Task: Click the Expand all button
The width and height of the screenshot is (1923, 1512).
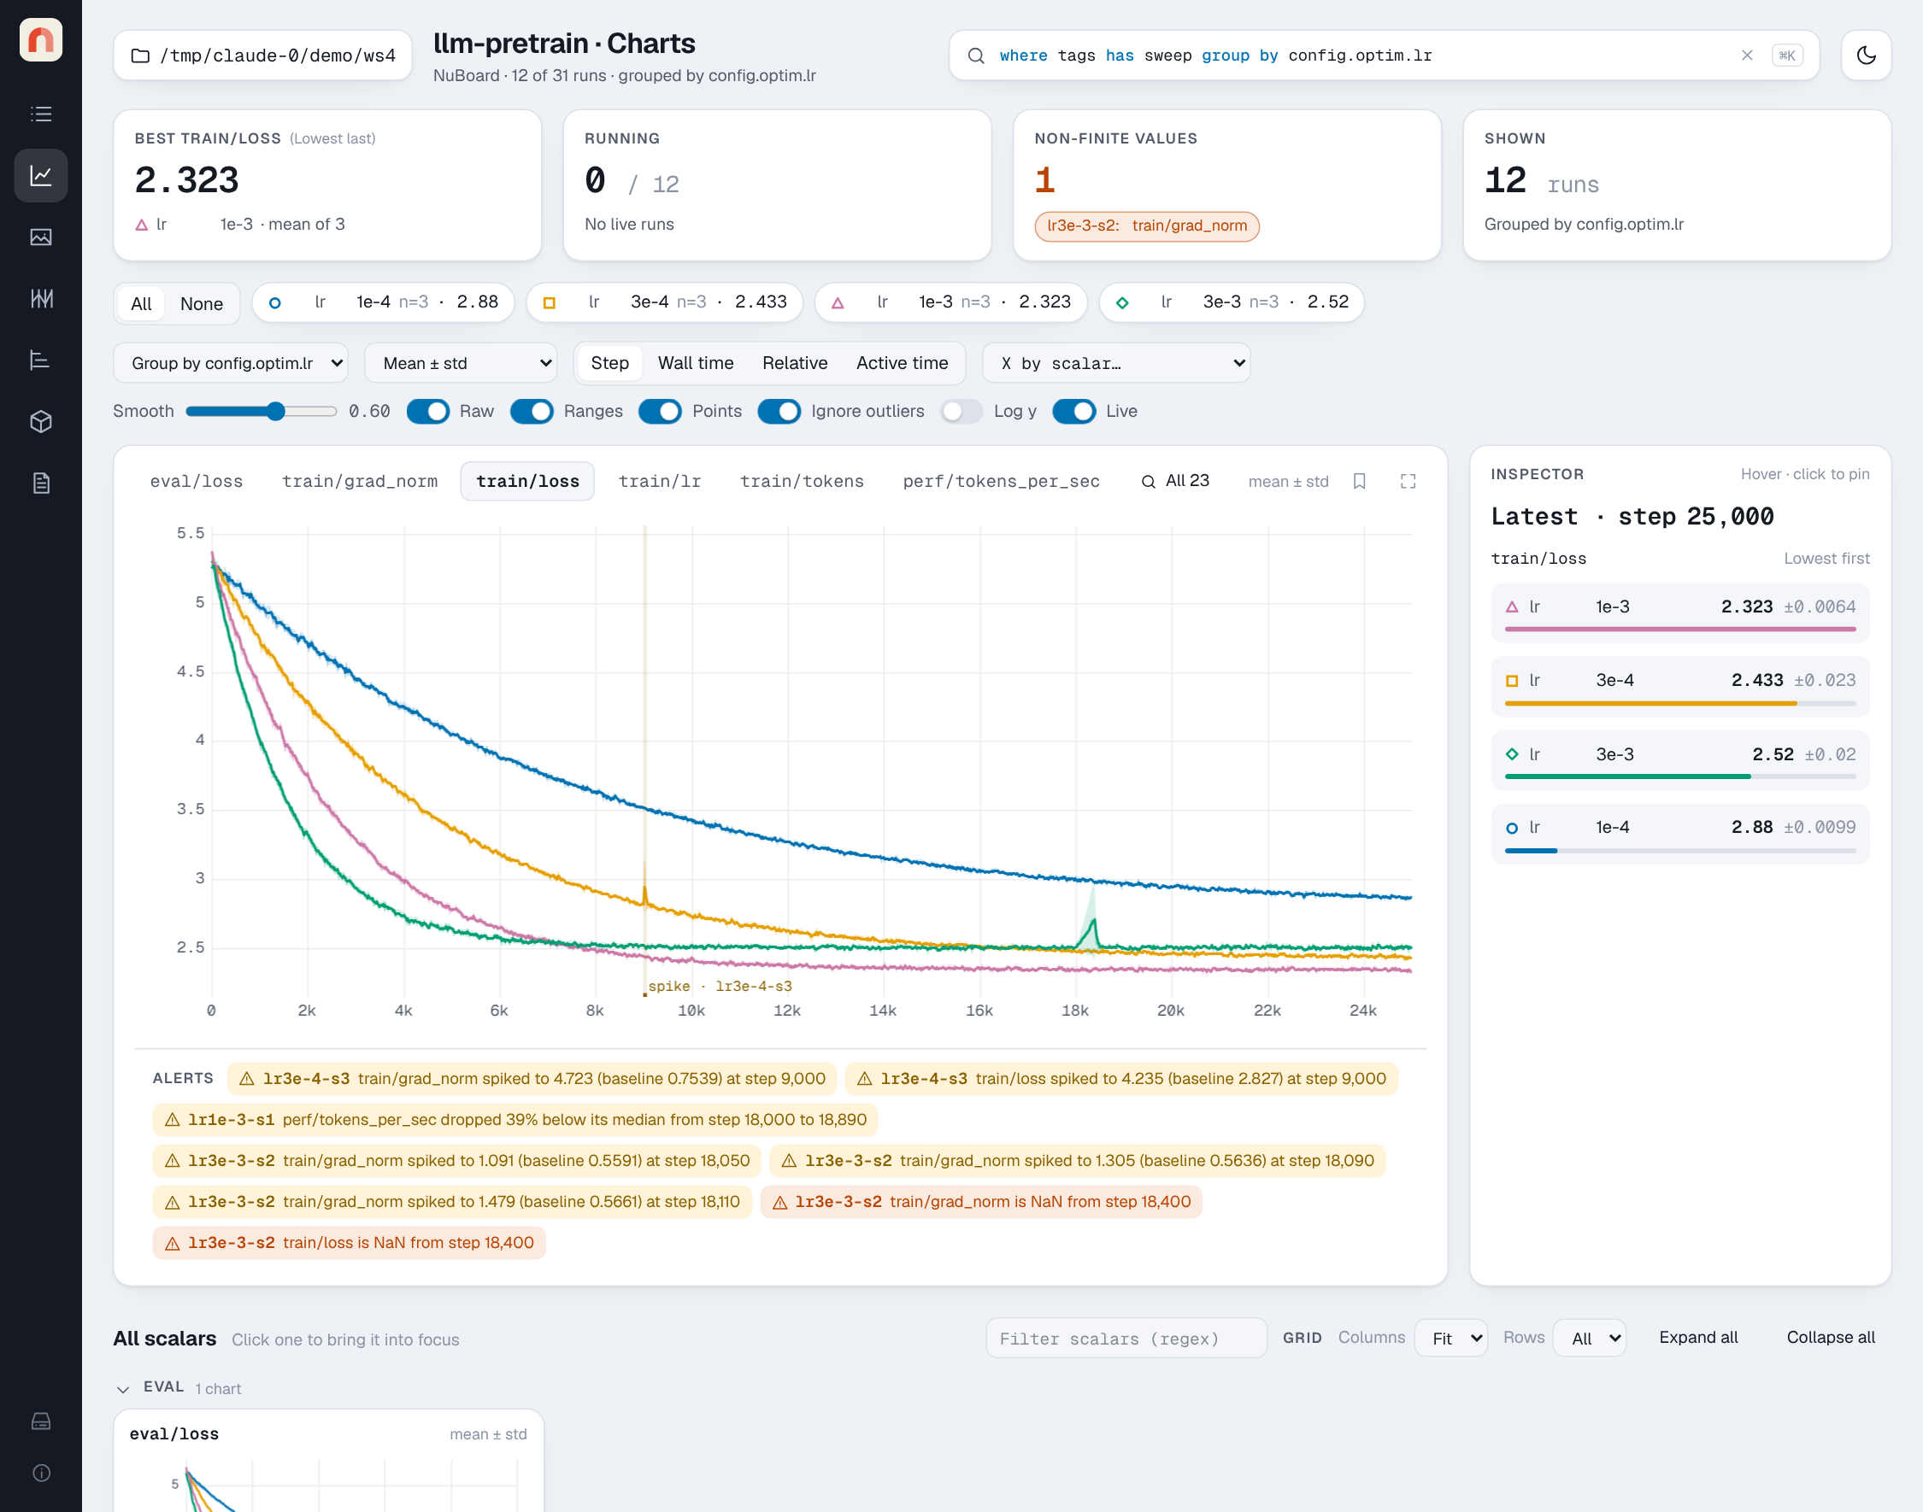Action: pyautogui.click(x=1698, y=1338)
